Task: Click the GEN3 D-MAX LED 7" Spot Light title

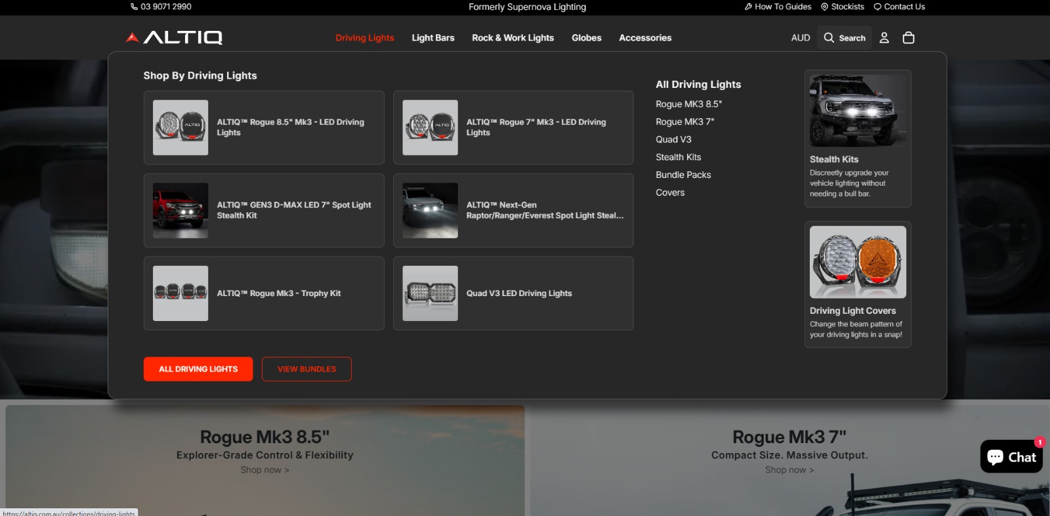Action: pos(294,210)
